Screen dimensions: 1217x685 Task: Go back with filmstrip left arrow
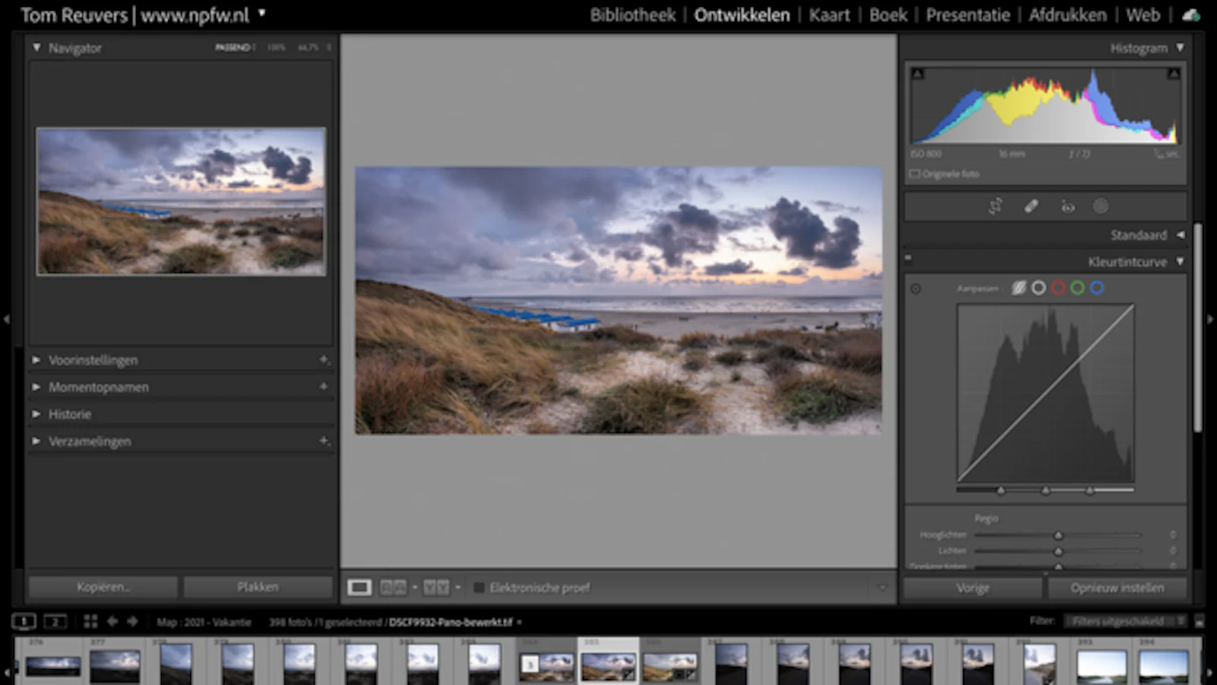pos(112,622)
